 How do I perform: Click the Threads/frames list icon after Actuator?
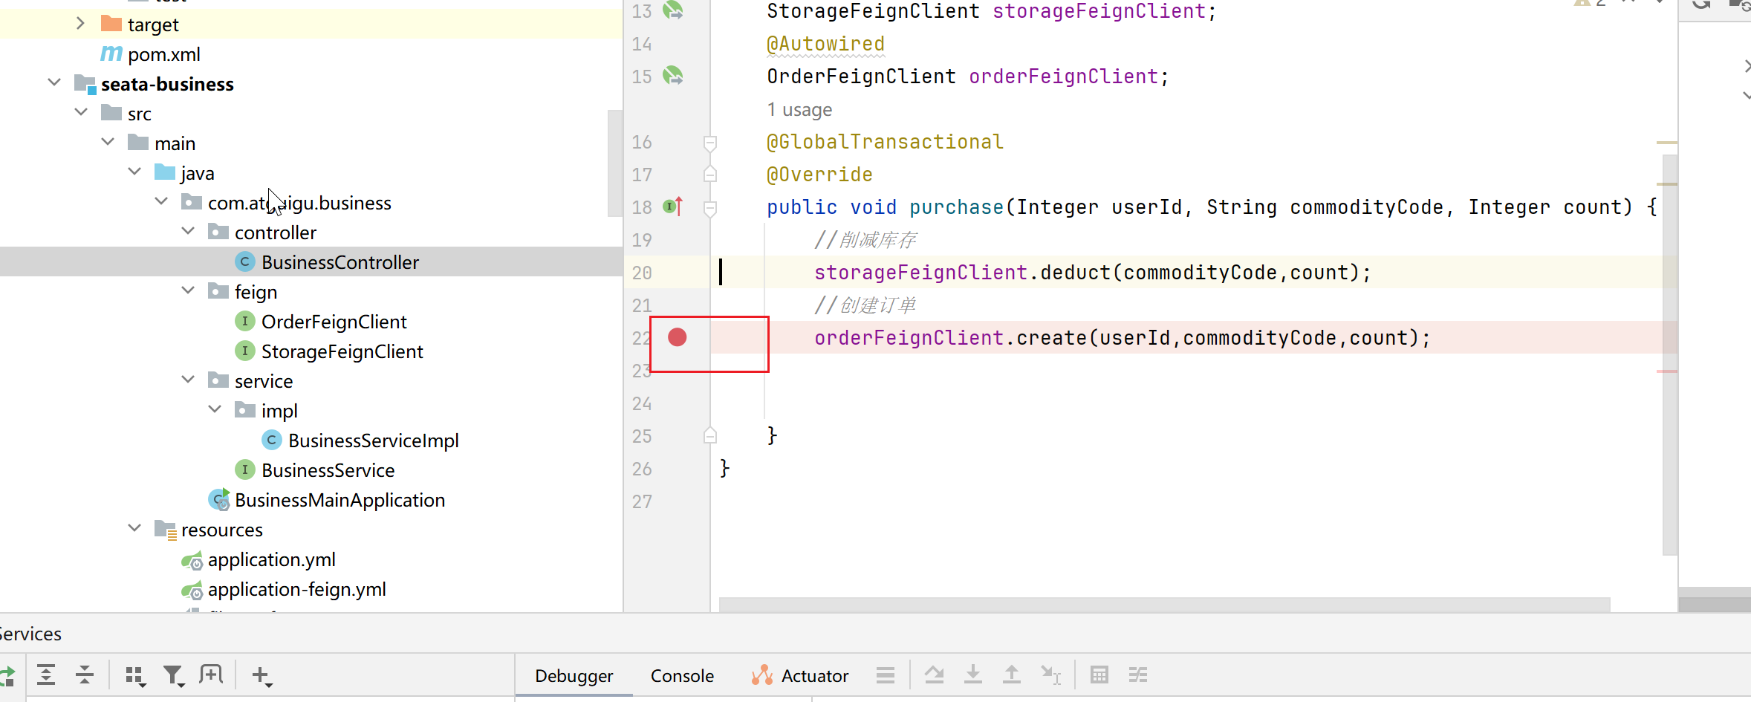click(x=885, y=675)
